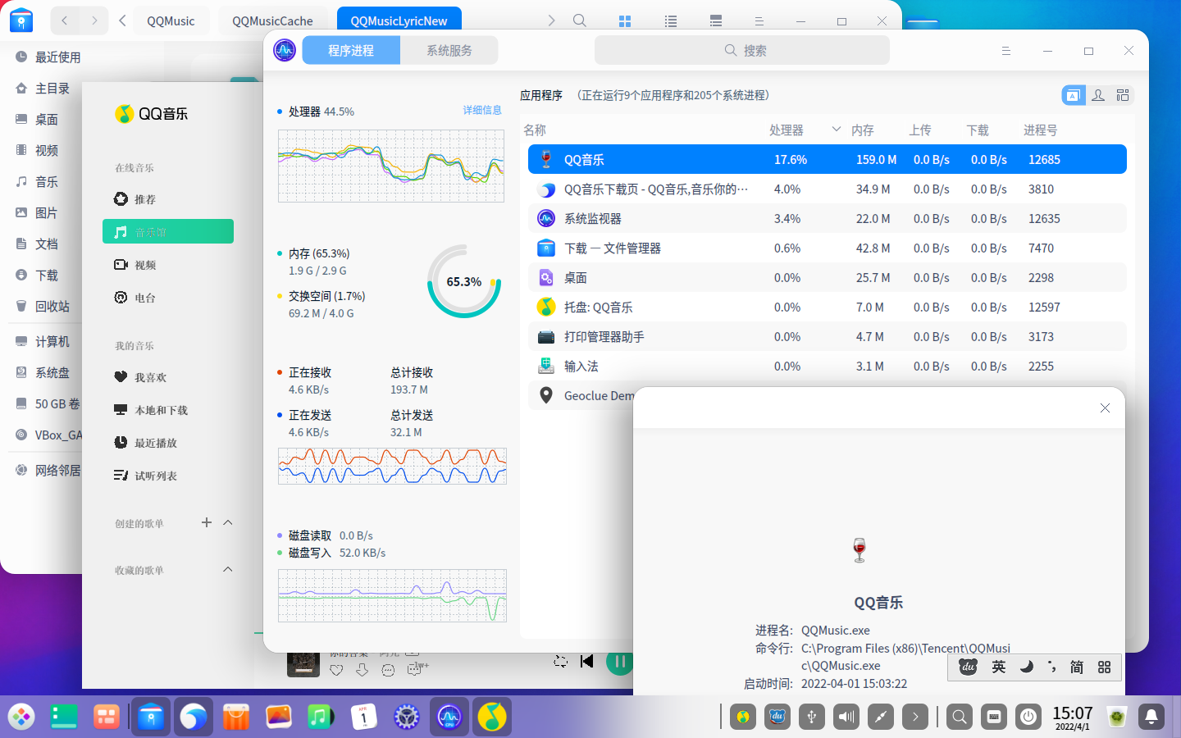The image size is (1181, 738).
Task: Click the download arrow icon in the player bar
Action: [362, 670]
